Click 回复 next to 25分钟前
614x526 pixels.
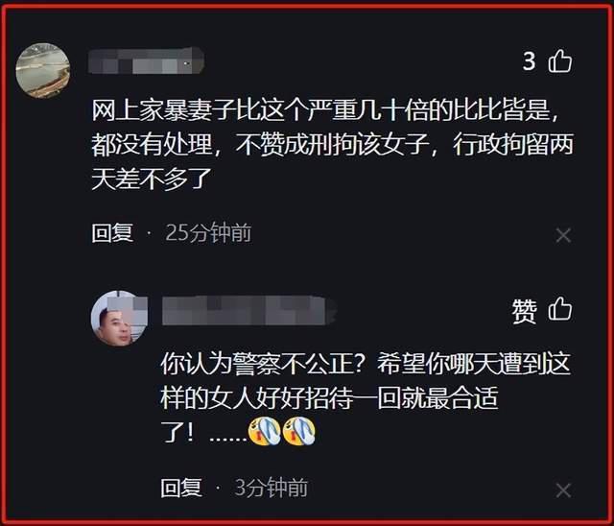(x=112, y=233)
